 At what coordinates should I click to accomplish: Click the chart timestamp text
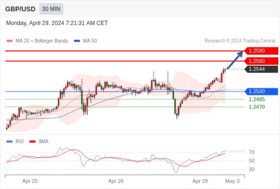click(x=57, y=23)
